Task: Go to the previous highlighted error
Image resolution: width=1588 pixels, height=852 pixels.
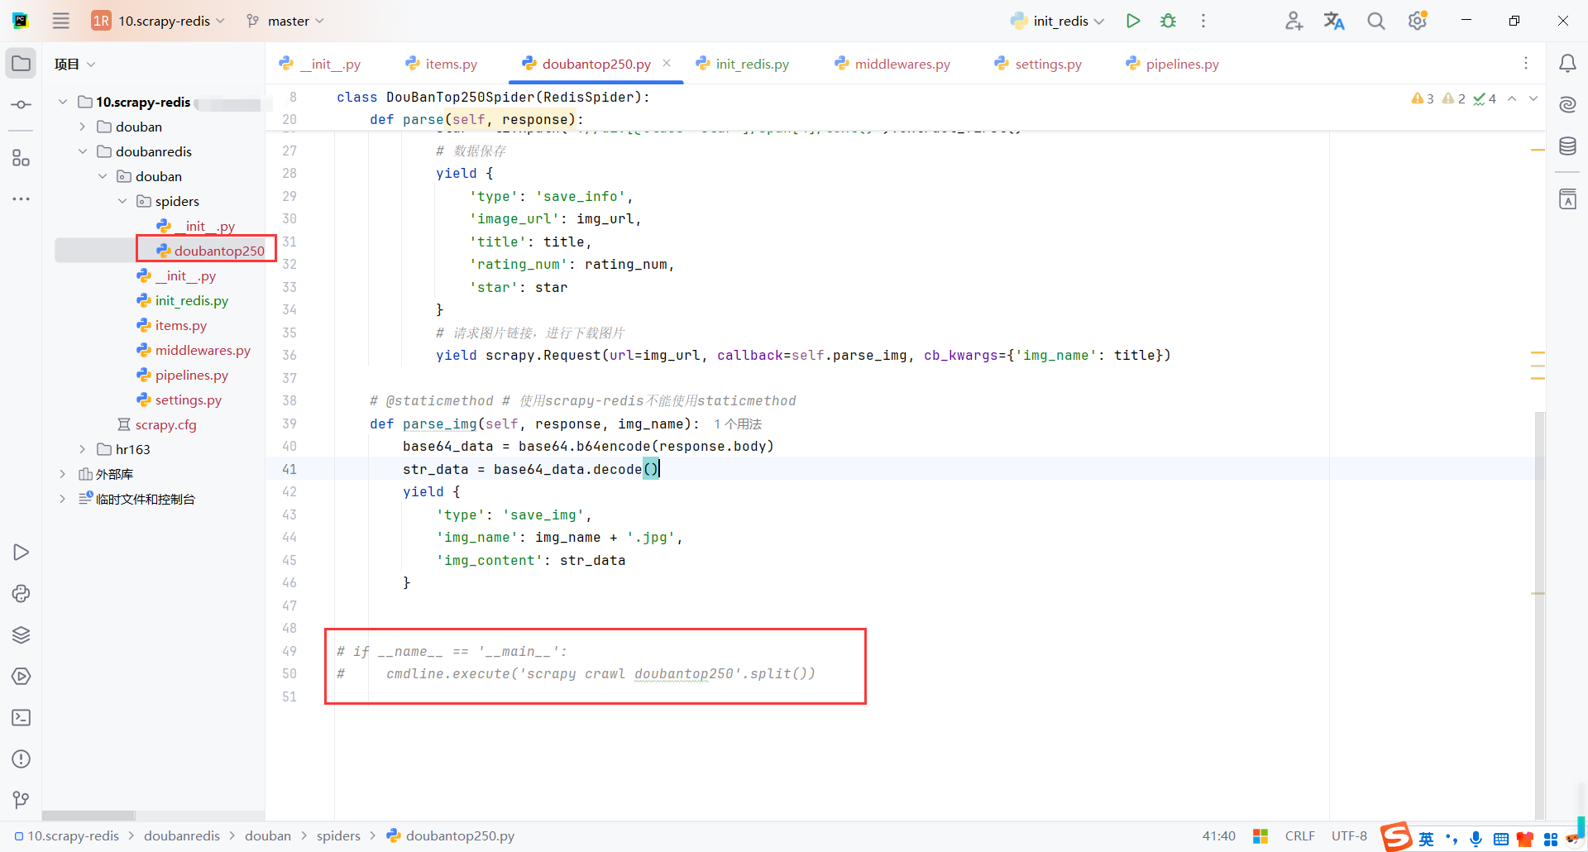Action: point(1512,98)
